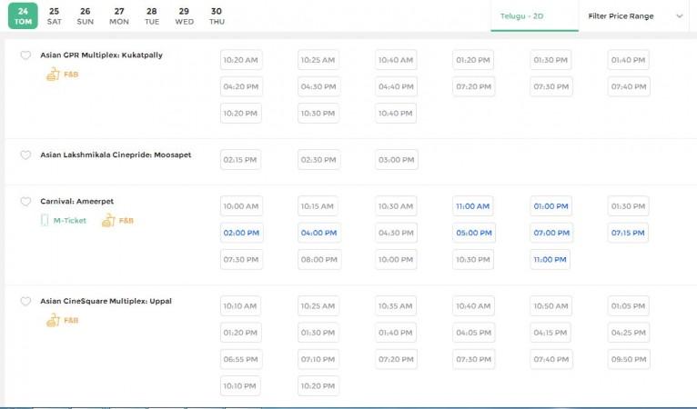Book 04:00 PM show at Carnival Ameerpet
Screen dimensions: 697x409
coord(319,233)
